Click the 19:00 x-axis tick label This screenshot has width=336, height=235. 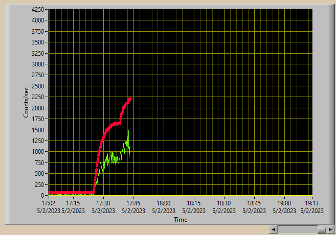[x=284, y=203]
